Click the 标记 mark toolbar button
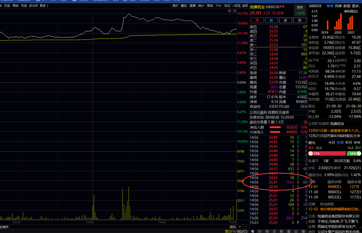 coord(227,6)
